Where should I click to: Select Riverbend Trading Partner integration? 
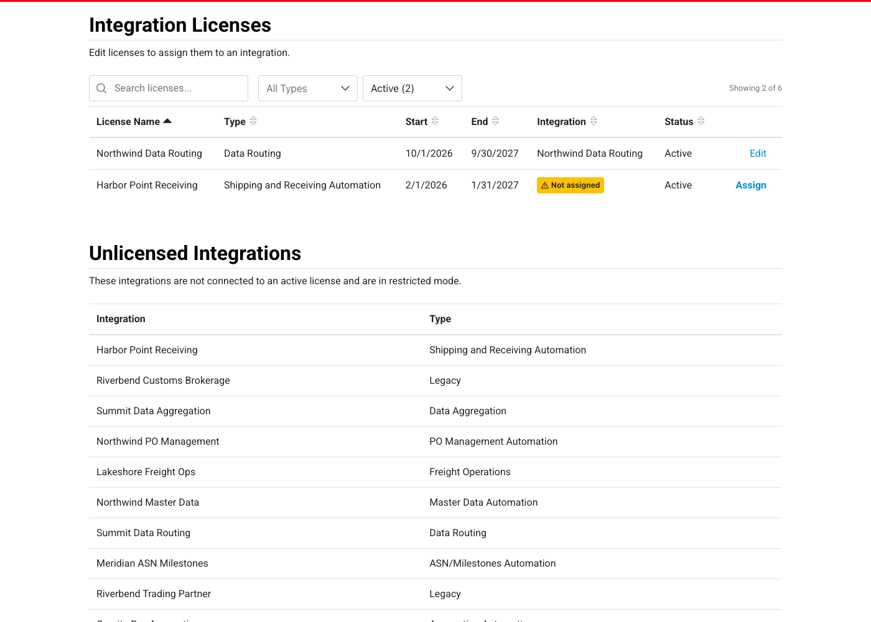154,594
